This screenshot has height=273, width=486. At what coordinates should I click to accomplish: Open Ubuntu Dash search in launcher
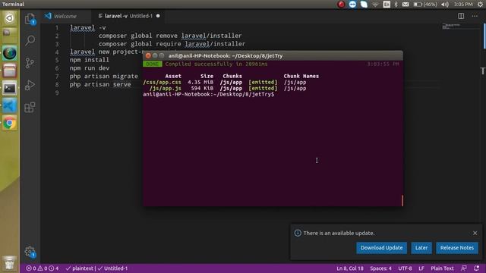click(10, 18)
